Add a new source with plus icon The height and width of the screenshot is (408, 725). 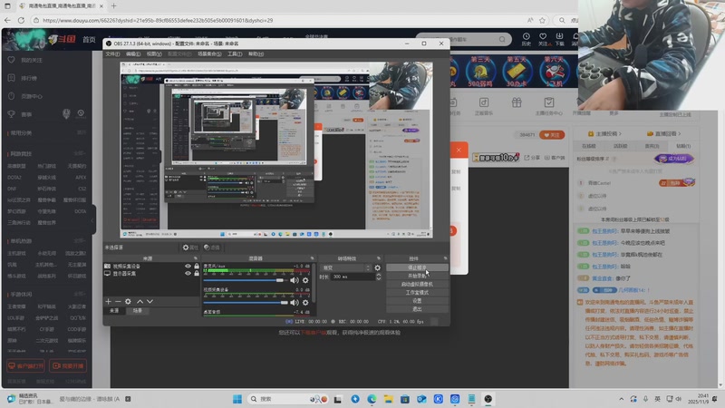[x=108, y=302]
